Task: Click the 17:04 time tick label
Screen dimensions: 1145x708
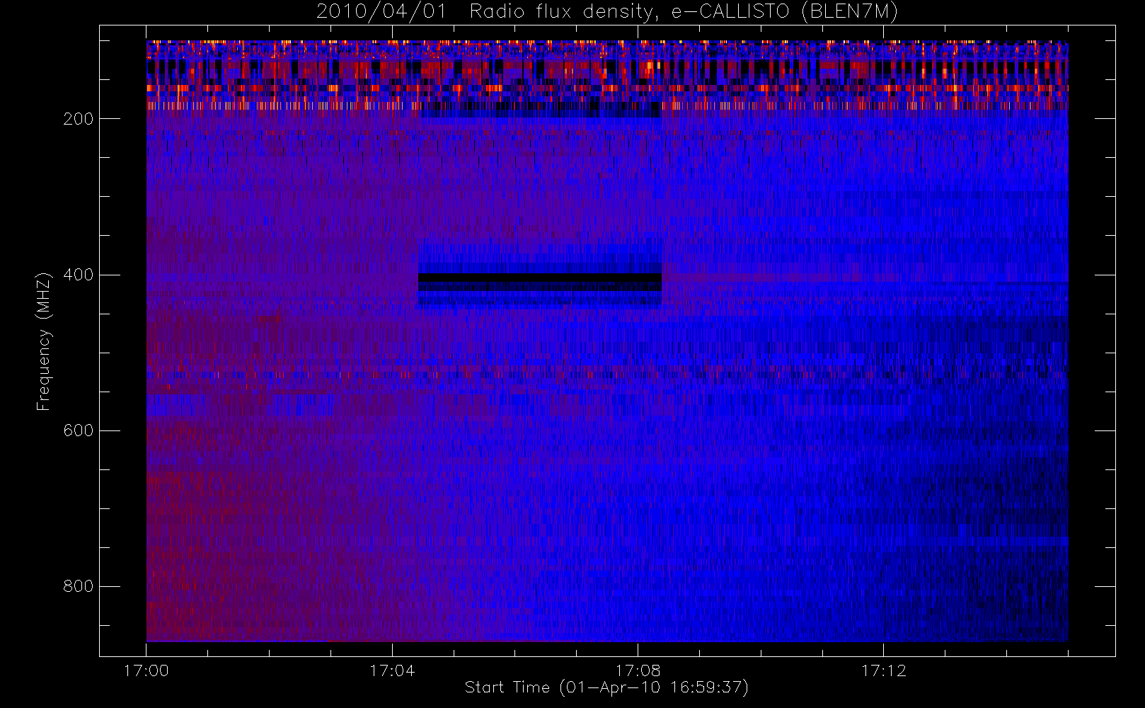Action: click(392, 670)
